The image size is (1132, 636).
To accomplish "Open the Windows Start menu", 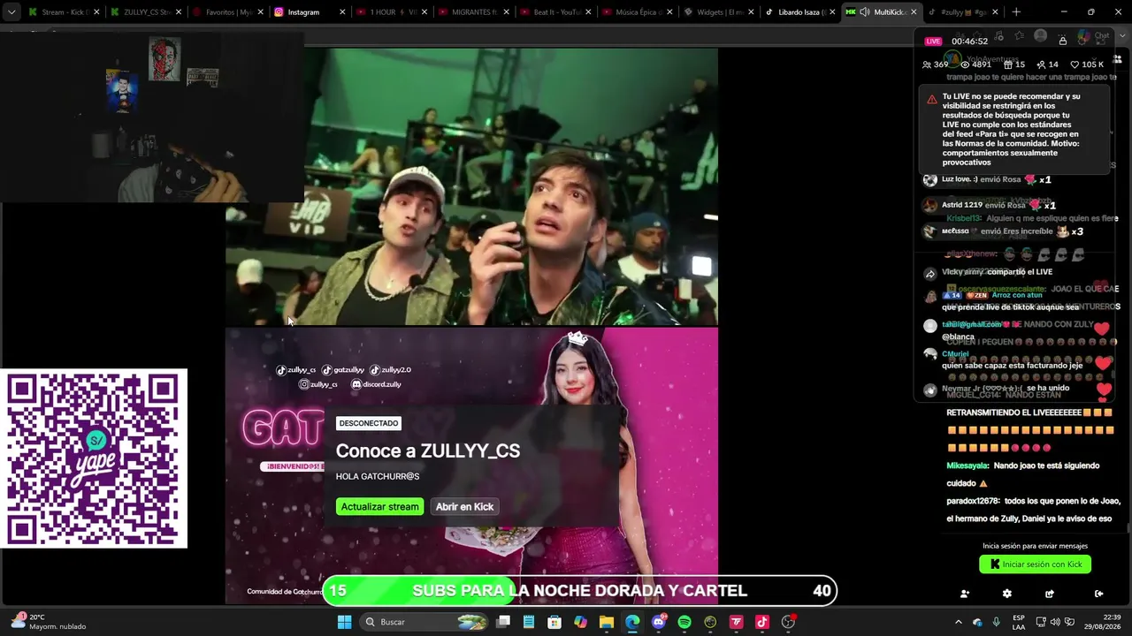I will click(x=344, y=622).
